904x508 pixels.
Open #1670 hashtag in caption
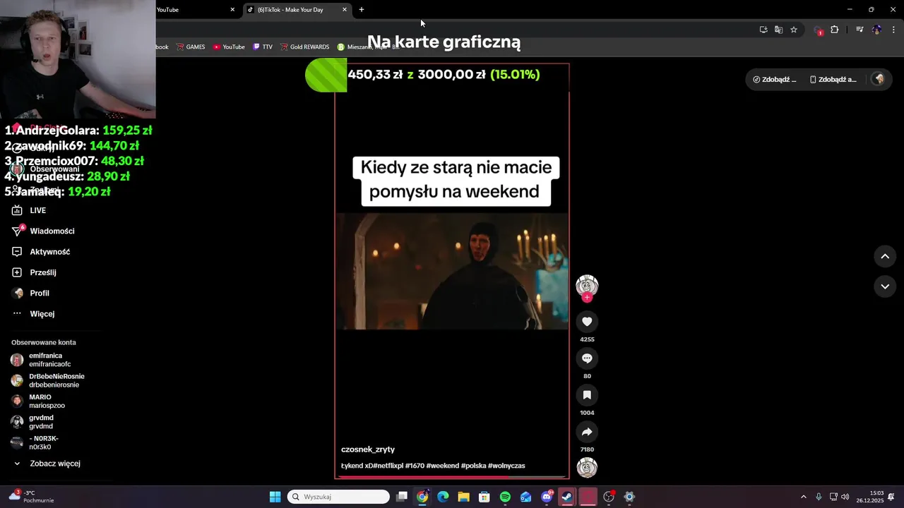tap(415, 466)
